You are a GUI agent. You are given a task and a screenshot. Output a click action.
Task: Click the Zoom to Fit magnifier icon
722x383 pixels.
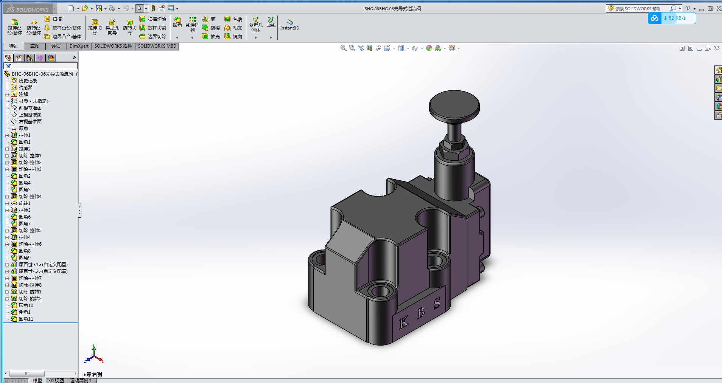click(343, 48)
